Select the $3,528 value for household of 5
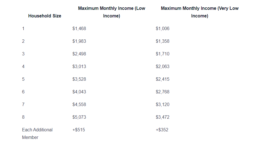 pyautogui.click(x=79, y=79)
